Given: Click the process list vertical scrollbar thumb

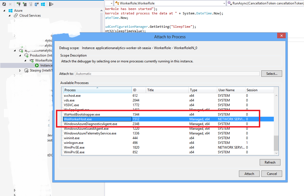Looking at the screenshot, I should 276,143.
